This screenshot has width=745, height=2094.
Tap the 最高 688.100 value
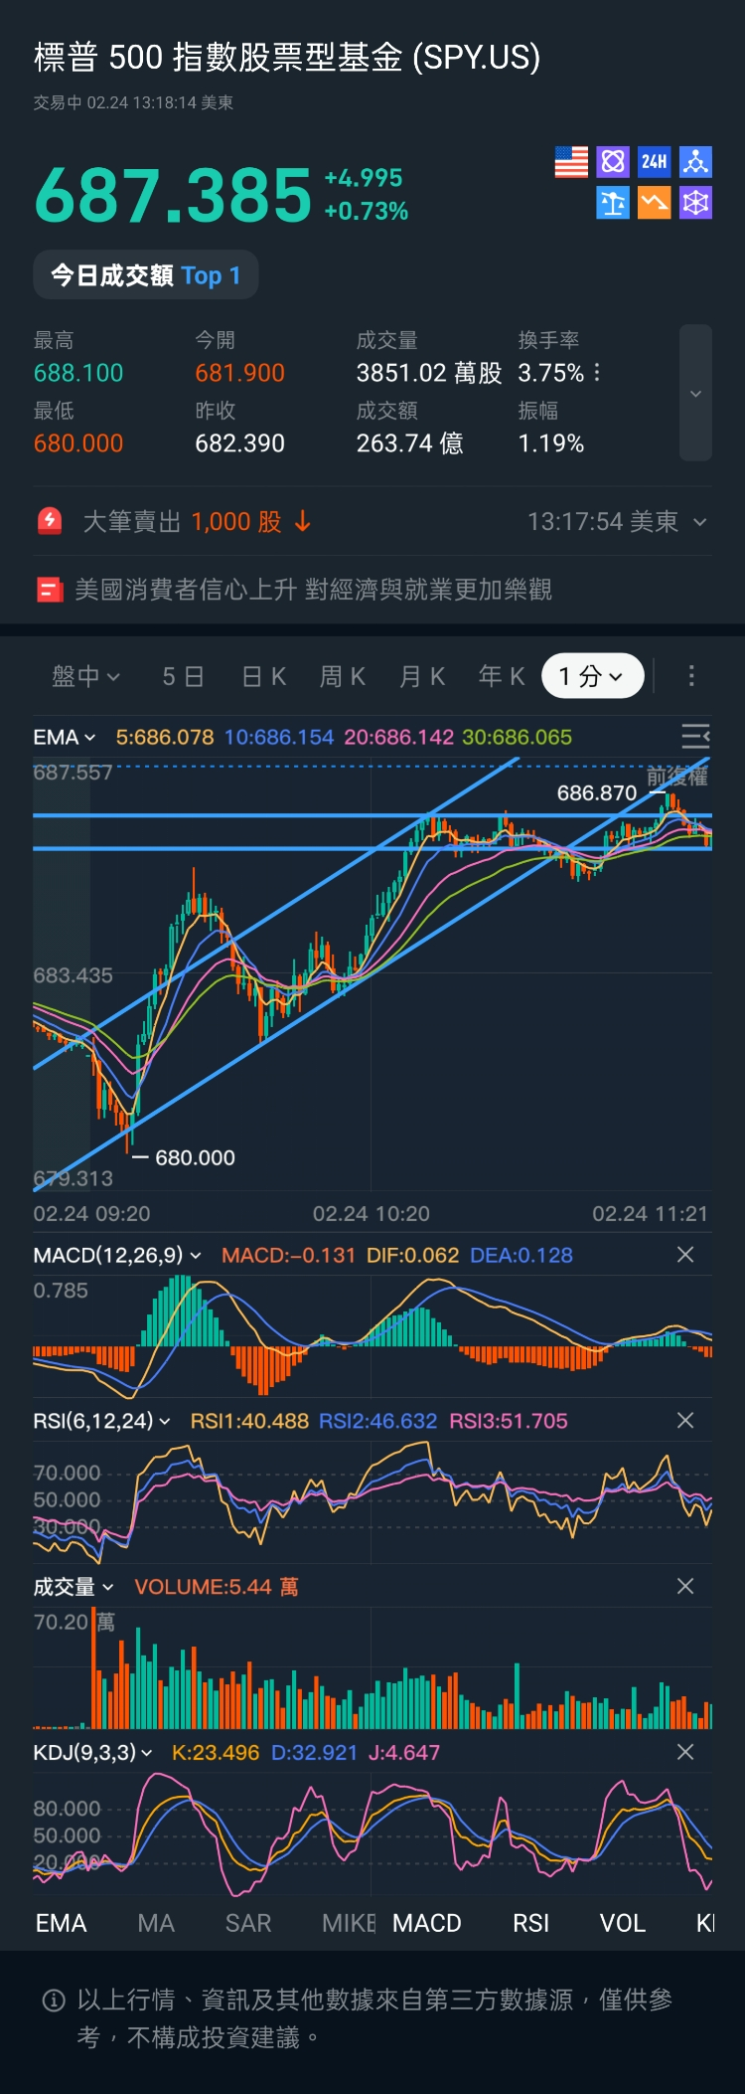(x=78, y=373)
